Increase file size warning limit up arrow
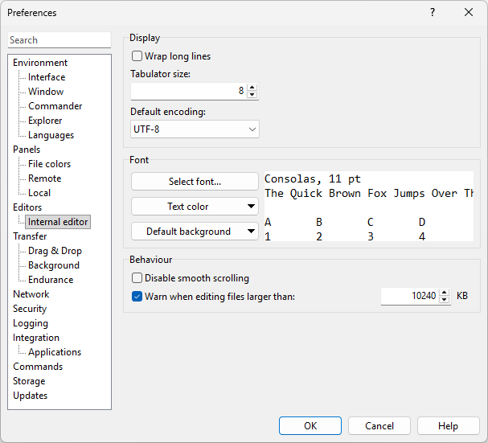 point(445,292)
